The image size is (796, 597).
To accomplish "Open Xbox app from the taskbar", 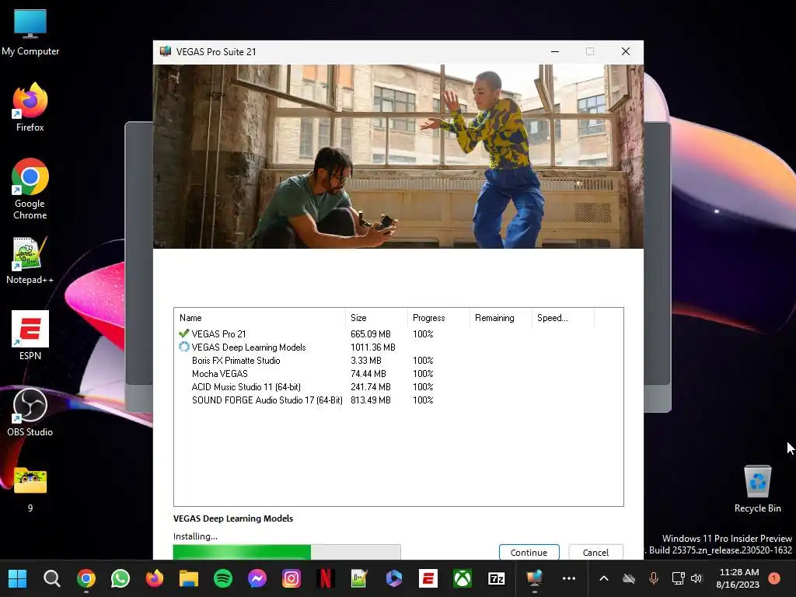I will coord(463,578).
